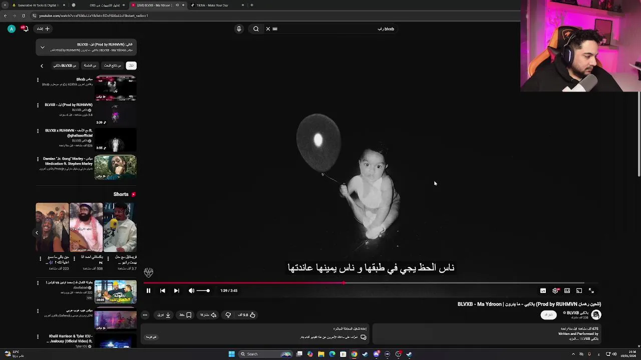The height and width of the screenshot is (360, 641).
Task: Toggle subtitles/captions in the player
Action: click(x=543, y=290)
